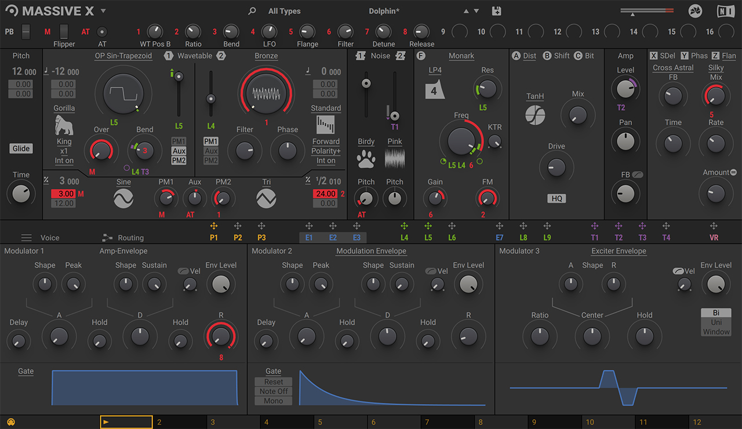Screen dimensions: 742x429
Task: Select the Window mode option
Action: coord(716,332)
